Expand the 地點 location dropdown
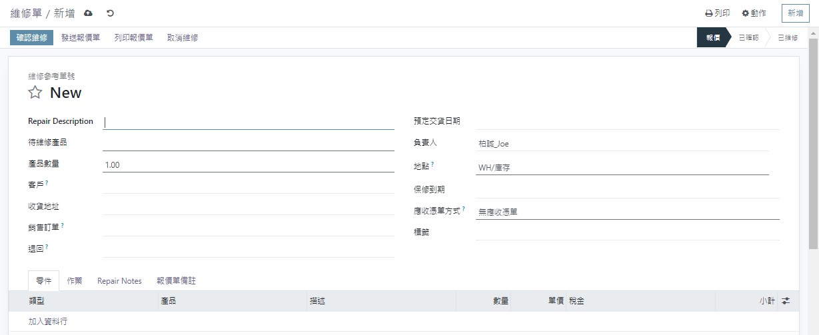The image size is (819, 335). (622, 167)
